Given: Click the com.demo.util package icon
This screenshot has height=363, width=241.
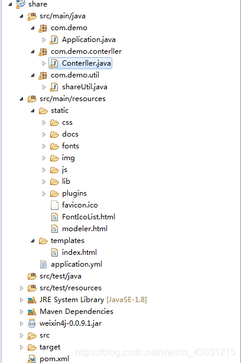Looking at the screenshot, I should (x=43, y=75).
